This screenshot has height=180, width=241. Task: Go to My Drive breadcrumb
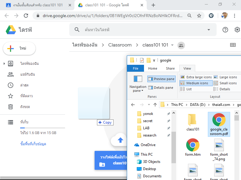(x=85, y=45)
